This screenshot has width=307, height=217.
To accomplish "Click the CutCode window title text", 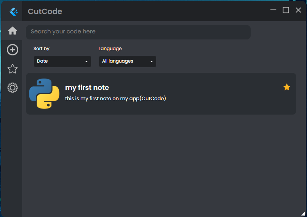I will [45, 11].
